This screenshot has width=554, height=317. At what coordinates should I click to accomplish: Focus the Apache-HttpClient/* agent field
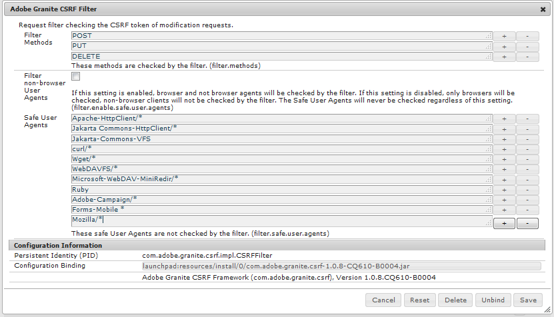coord(281,119)
